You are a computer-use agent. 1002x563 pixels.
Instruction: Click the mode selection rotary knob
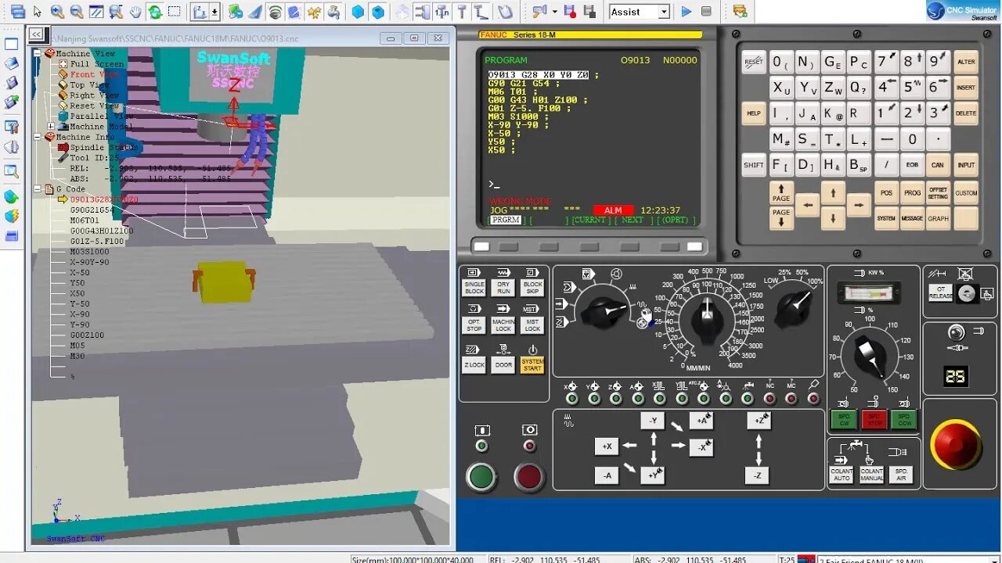point(604,310)
